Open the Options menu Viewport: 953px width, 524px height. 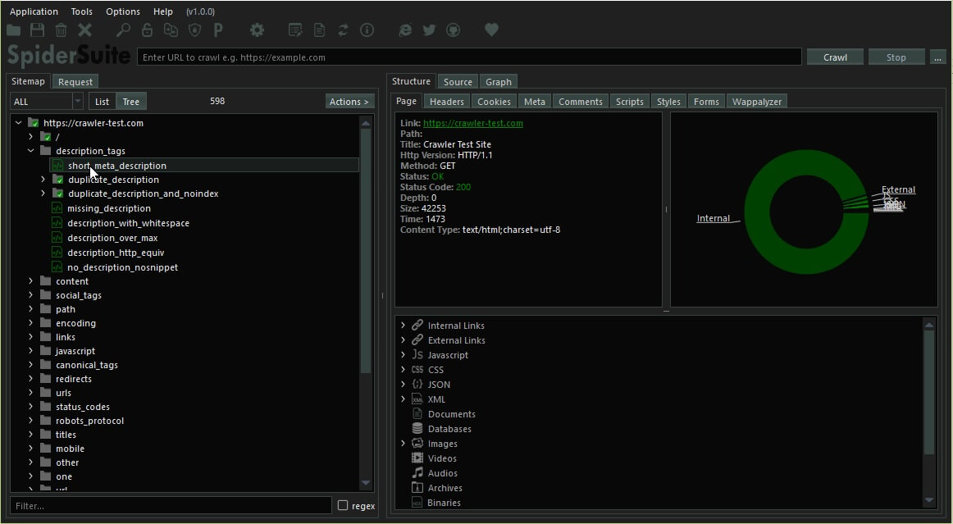(123, 11)
